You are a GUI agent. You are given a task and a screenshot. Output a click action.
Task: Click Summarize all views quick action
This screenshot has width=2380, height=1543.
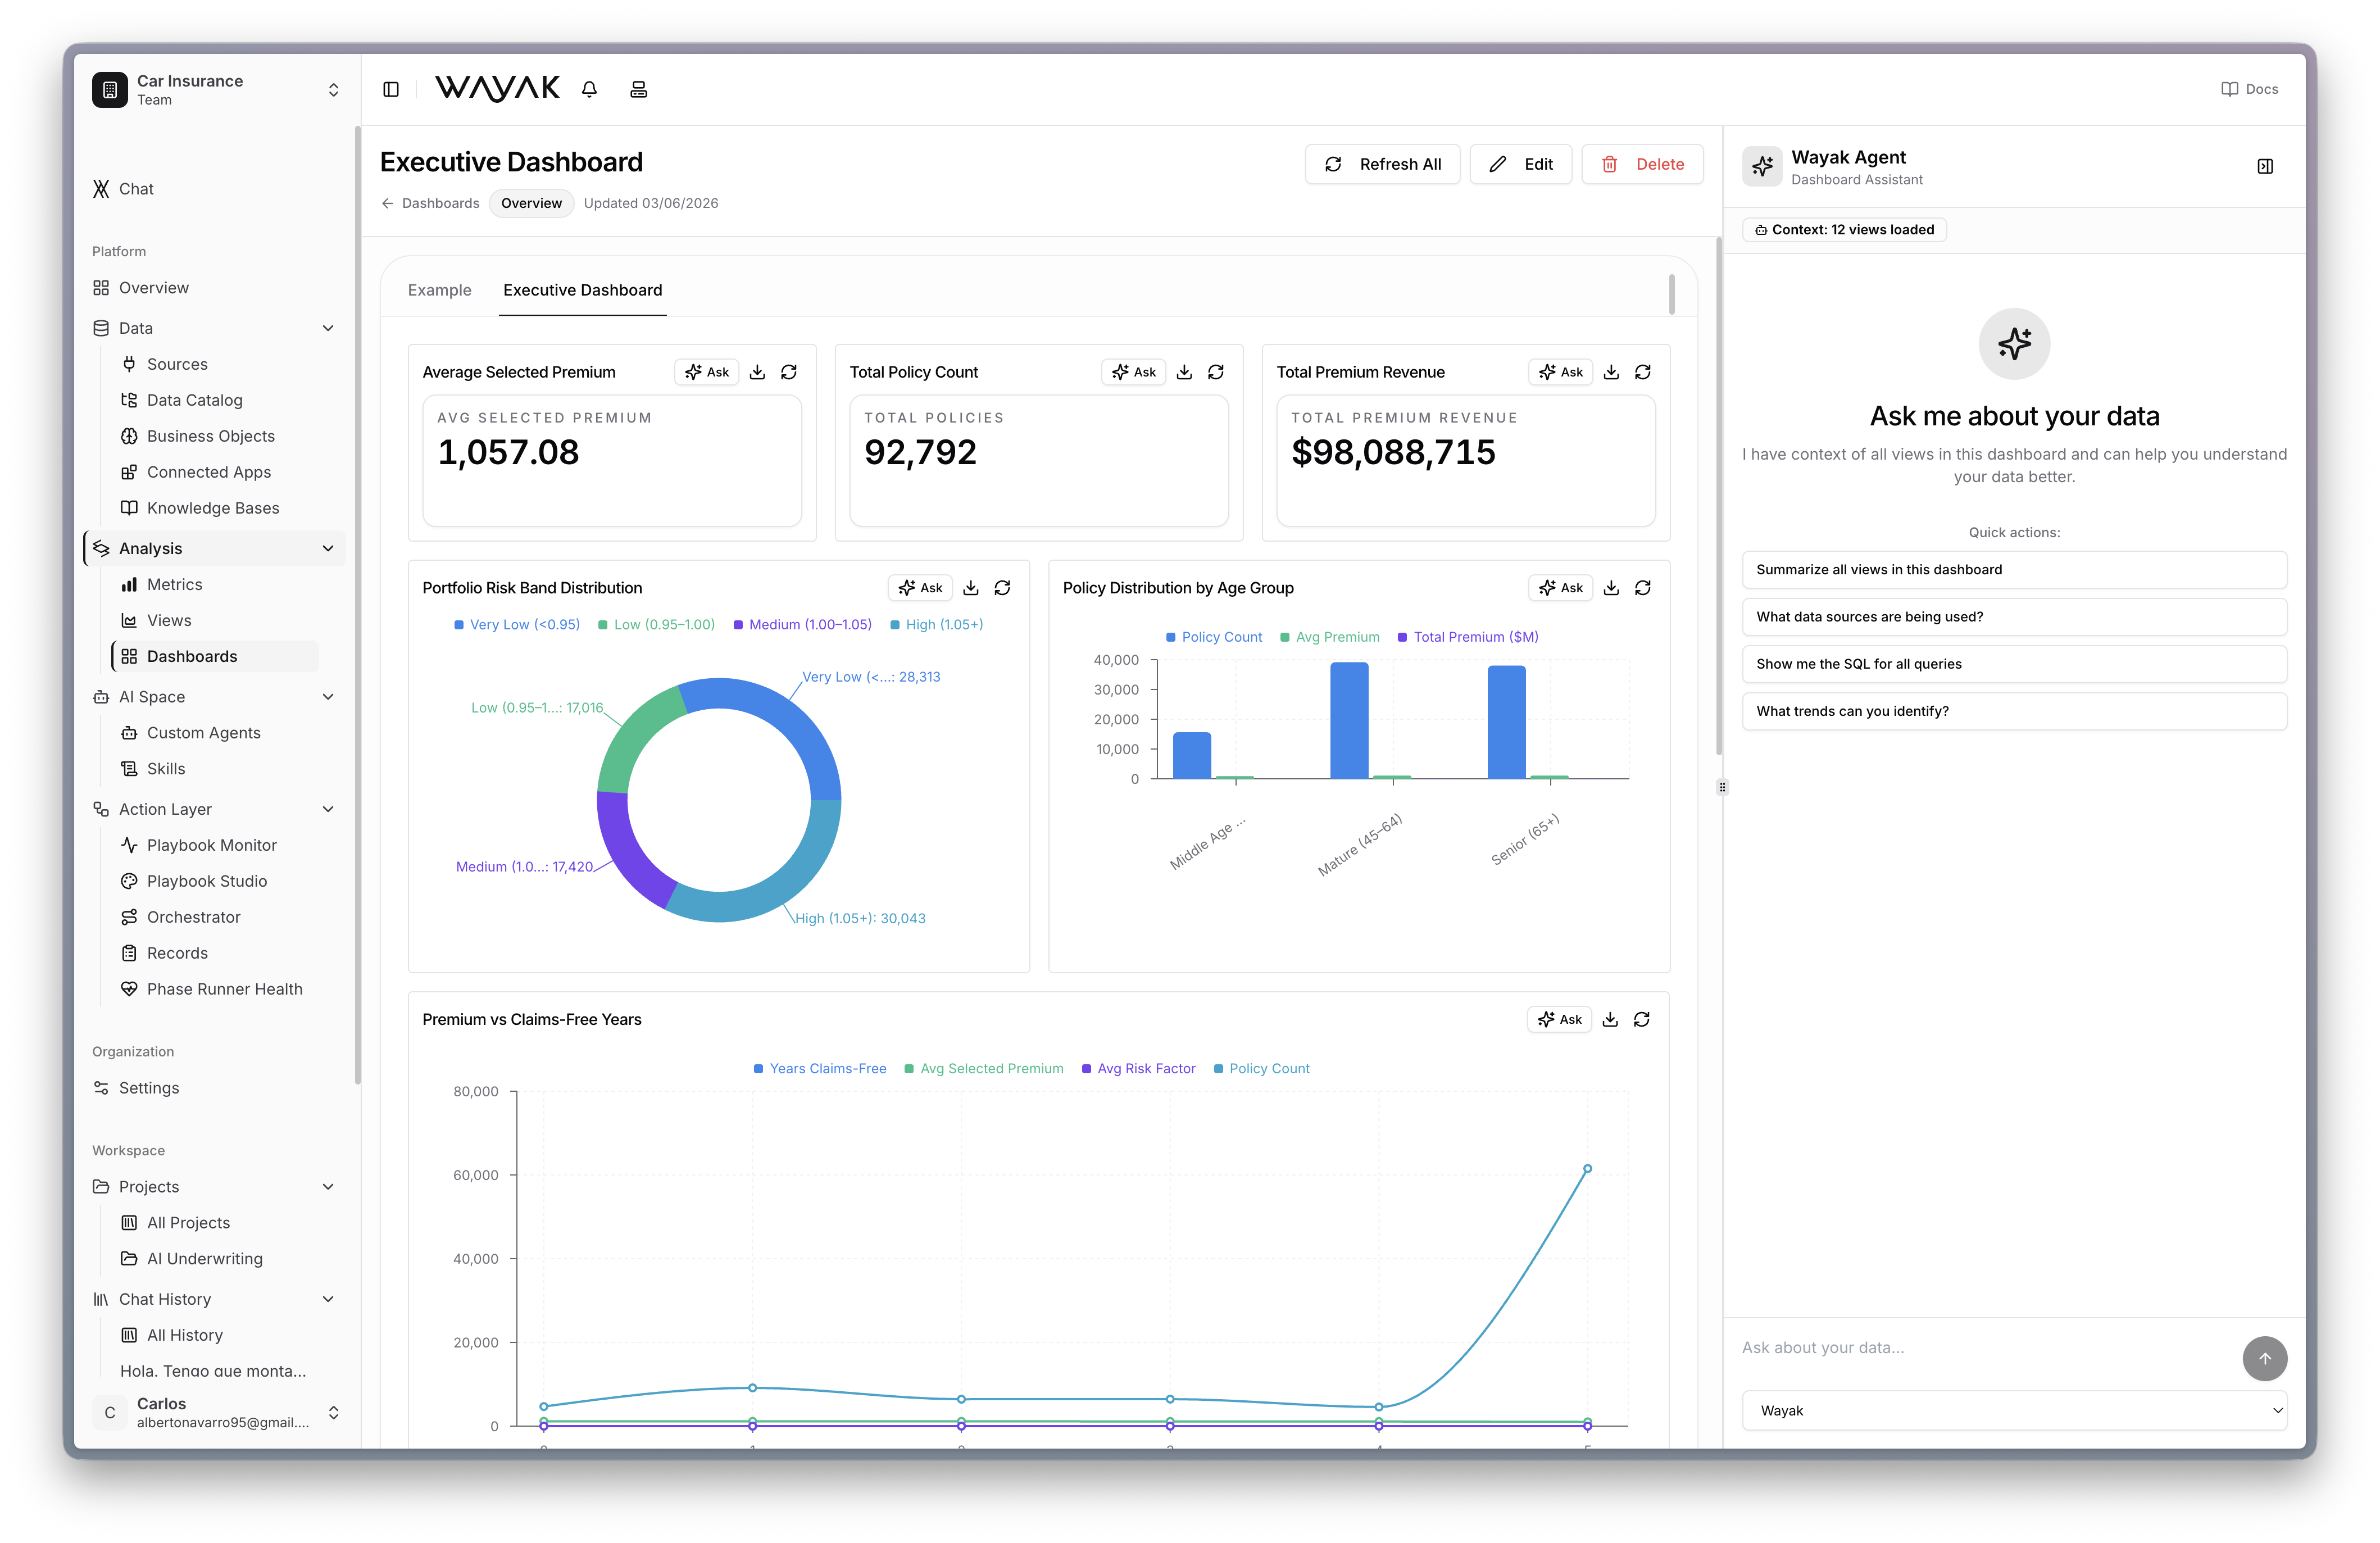click(x=2014, y=570)
